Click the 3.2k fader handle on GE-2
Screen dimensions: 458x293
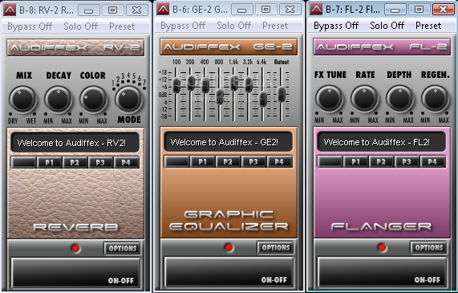pos(249,84)
